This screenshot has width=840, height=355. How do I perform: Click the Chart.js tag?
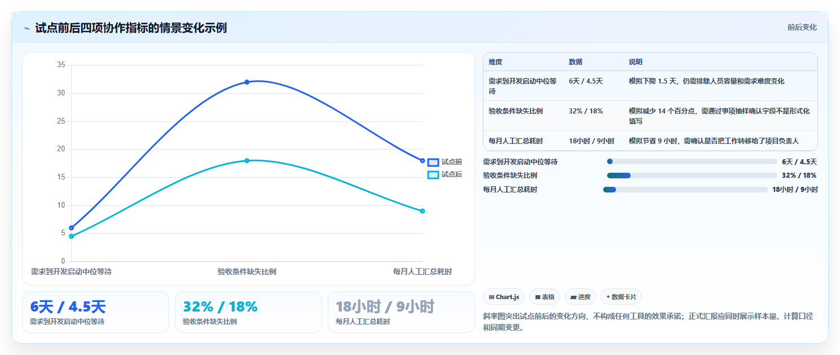pos(504,297)
